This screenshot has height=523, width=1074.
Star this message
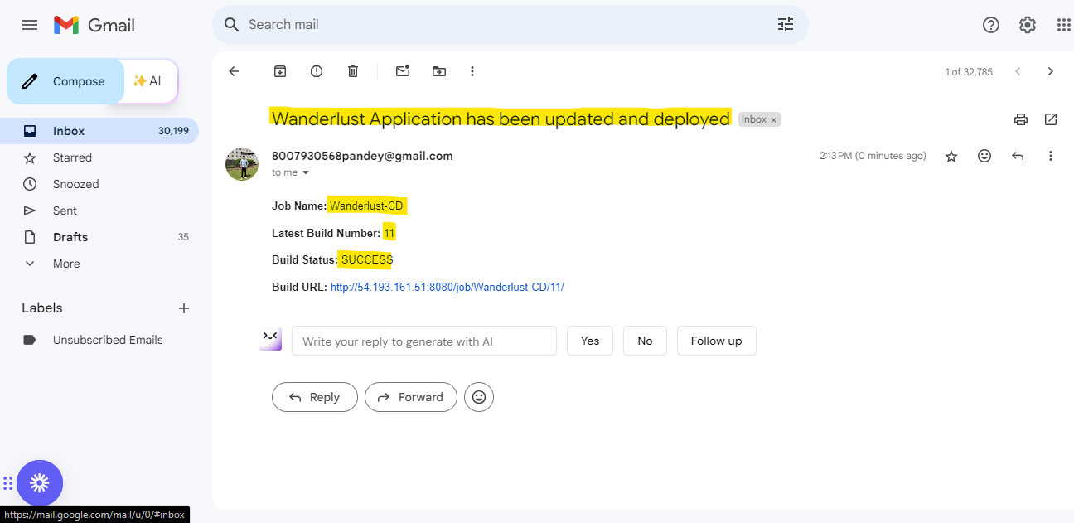click(951, 156)
